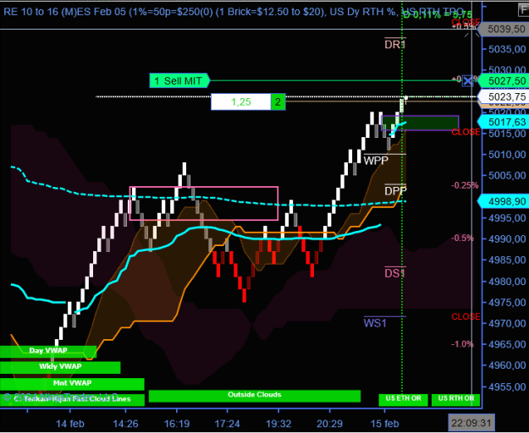Click the -1.0% level label
This screenshot has width=529, height=433.
coord(462,344)
